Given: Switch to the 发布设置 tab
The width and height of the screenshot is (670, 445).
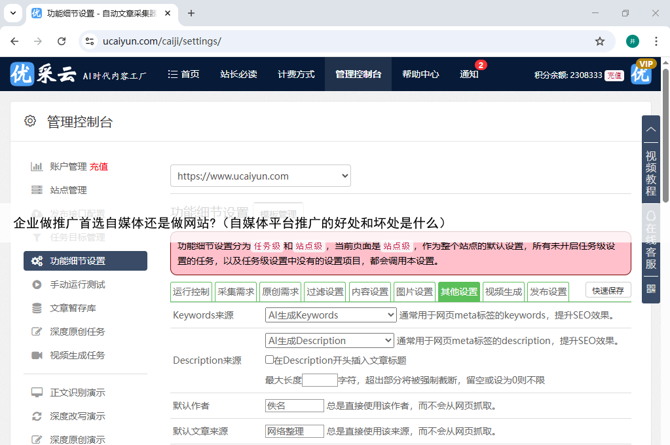Looking at the screenshot, I should click(548, 292).
